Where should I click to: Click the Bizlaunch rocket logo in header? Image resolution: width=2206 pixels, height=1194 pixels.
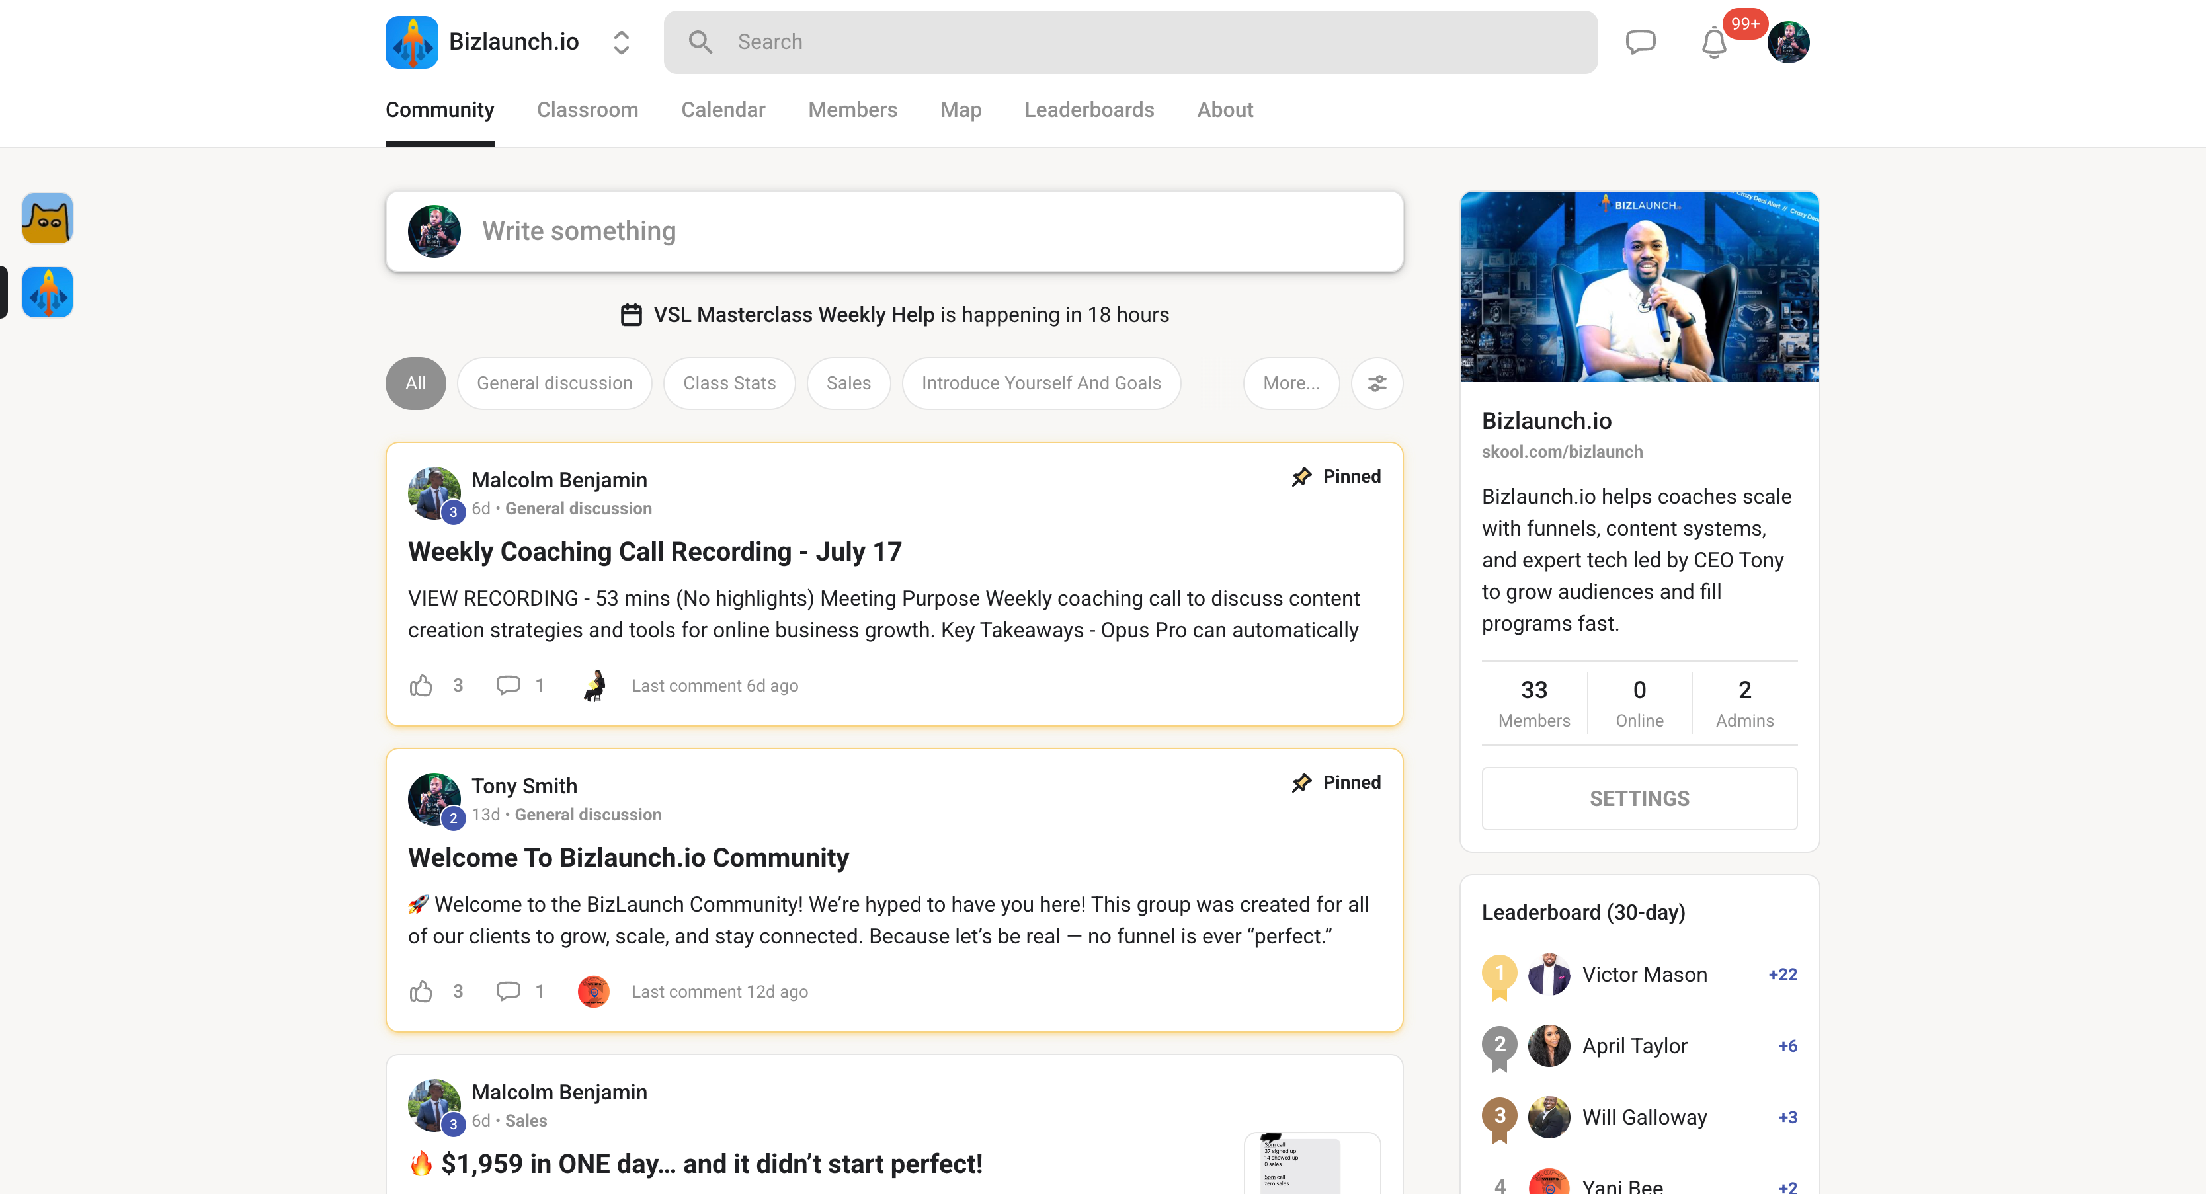tap(412, 42)
